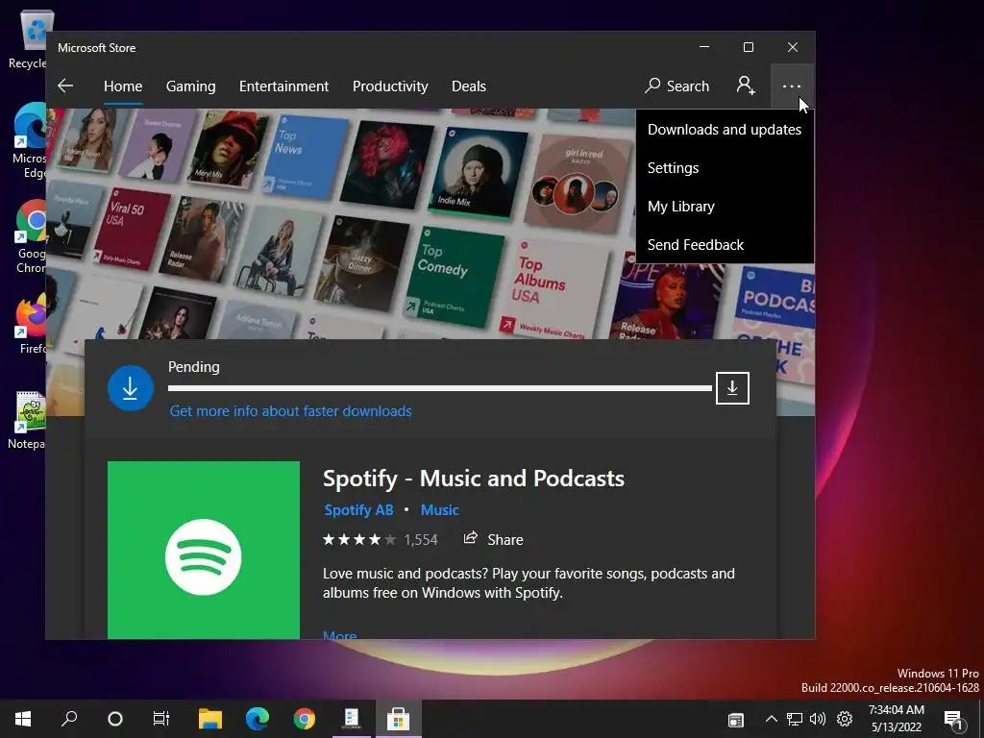
Task: Open the notification center icon
Action: (953, 720)
